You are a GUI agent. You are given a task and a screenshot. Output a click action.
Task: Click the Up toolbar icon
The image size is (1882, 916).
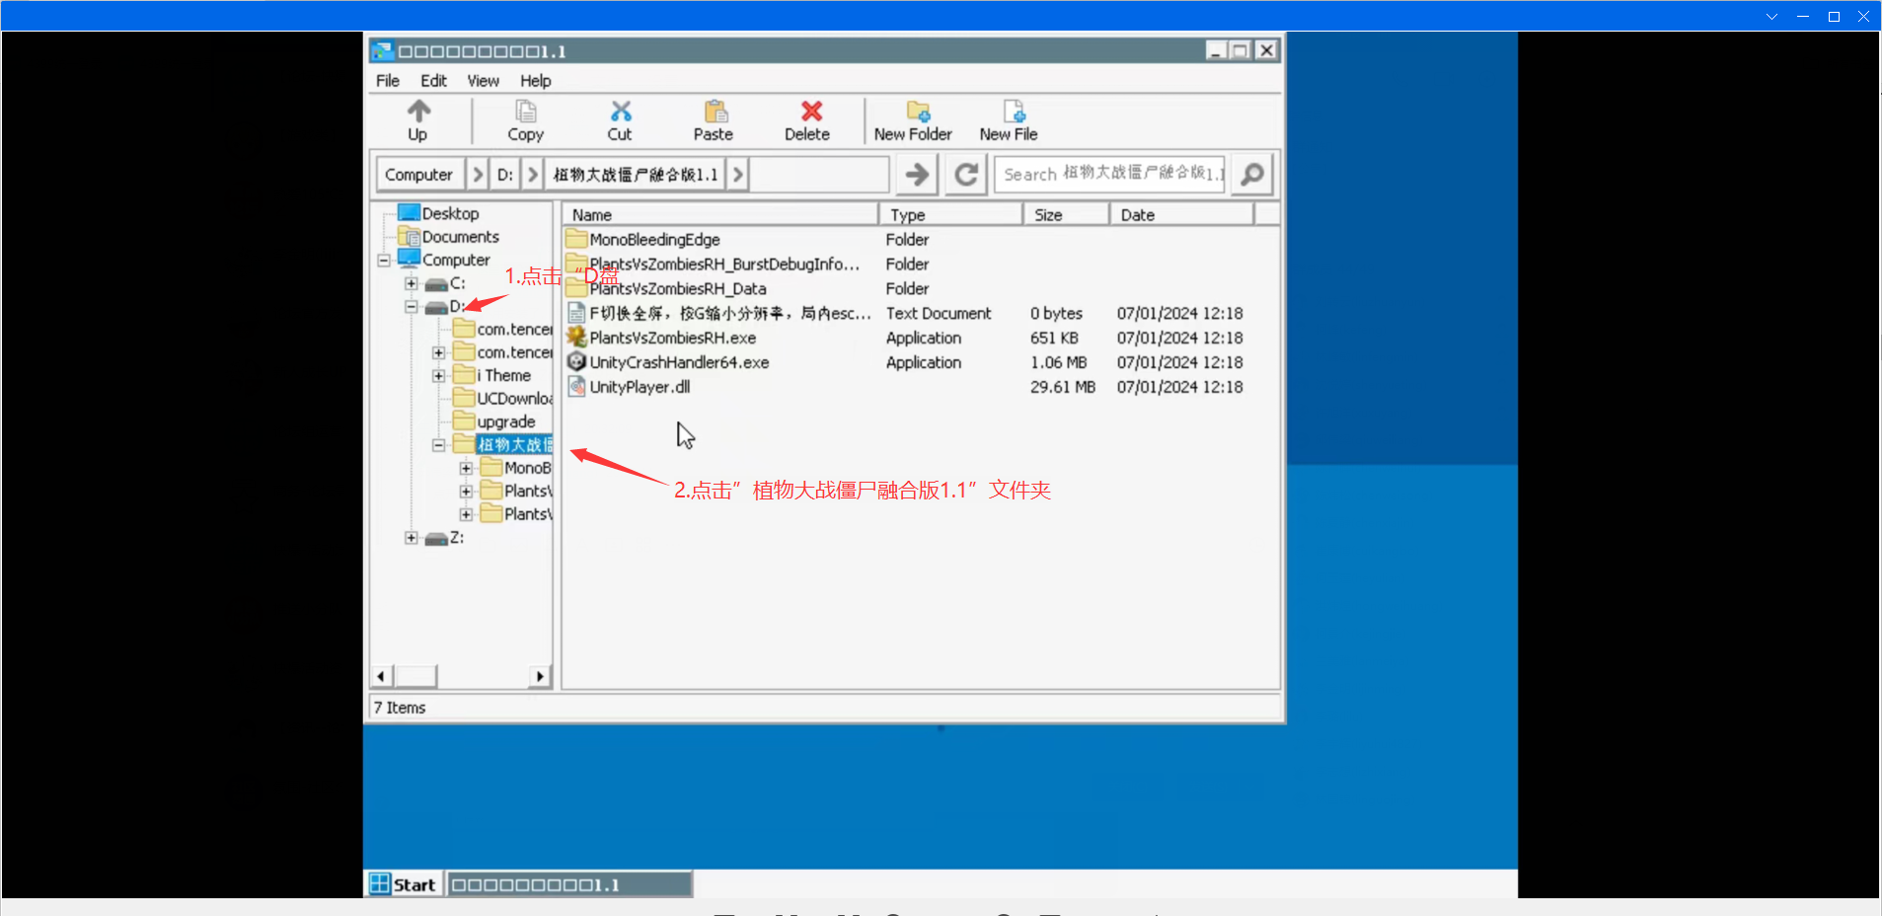coord(418,111)
